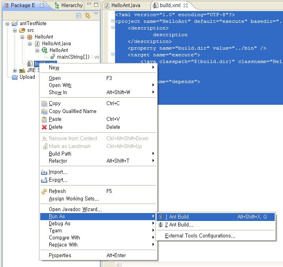Toggle Link with Editor icon
283x267 pixels.
88,15
